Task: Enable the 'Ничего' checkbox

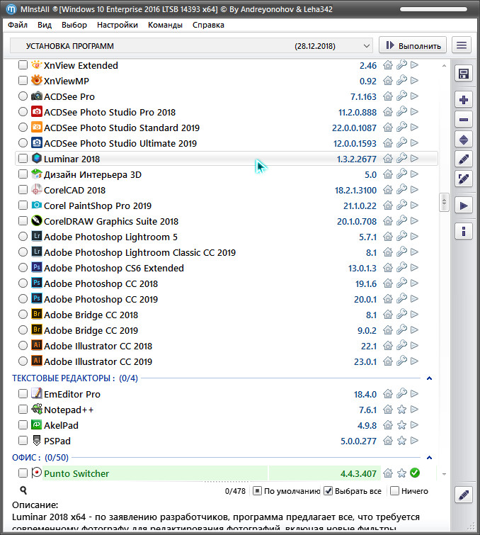Action: click(x=395, y=491)
